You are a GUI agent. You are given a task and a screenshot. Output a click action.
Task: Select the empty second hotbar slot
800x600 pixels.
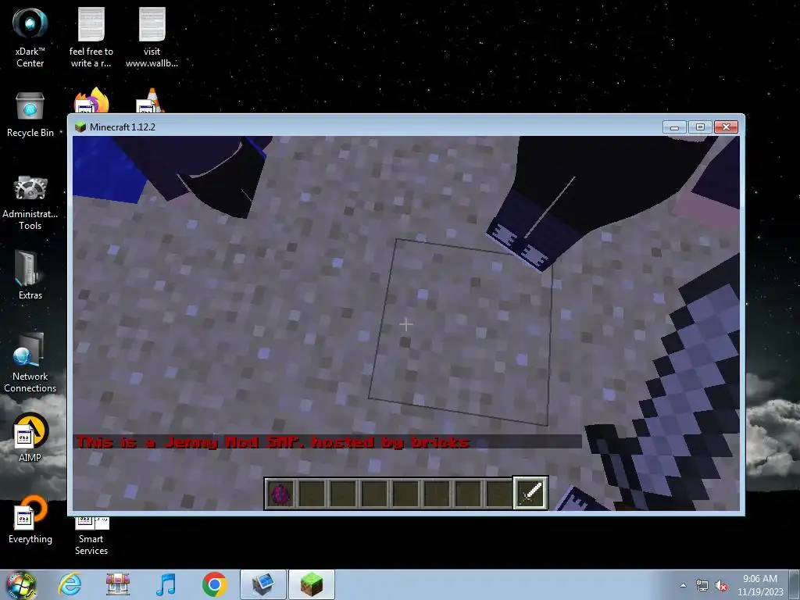[312, 494]
